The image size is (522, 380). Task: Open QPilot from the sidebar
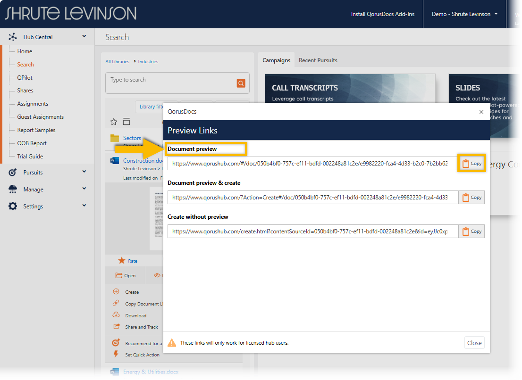click(x=25, y=78)
